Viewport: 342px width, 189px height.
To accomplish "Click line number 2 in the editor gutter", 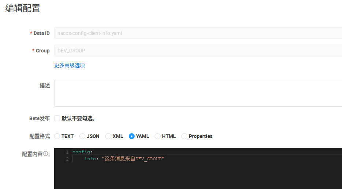I will pyautogui.click(x=67, y=159).
